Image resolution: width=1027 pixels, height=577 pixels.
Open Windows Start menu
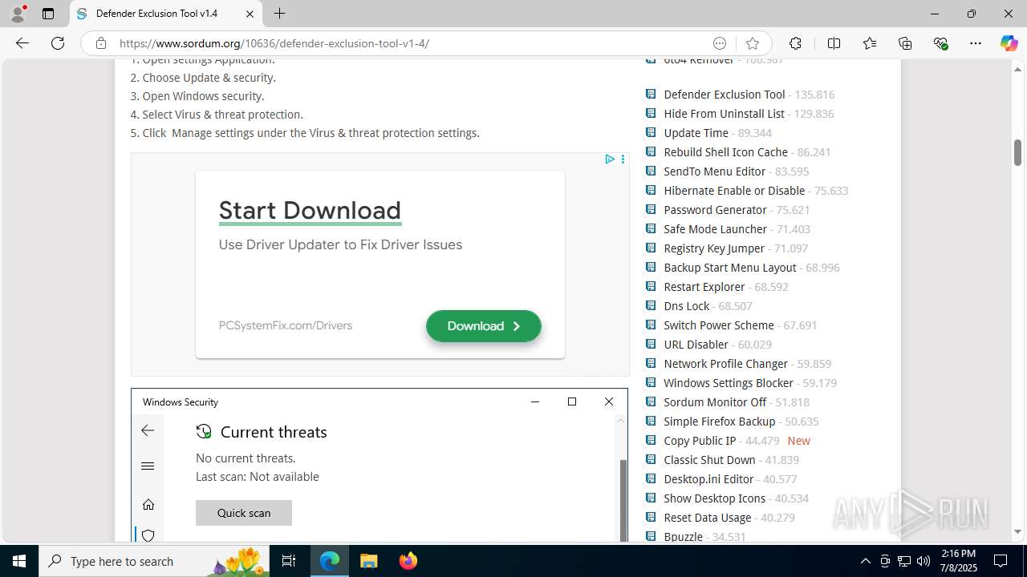pyautogui.click(x=19, y=561)
